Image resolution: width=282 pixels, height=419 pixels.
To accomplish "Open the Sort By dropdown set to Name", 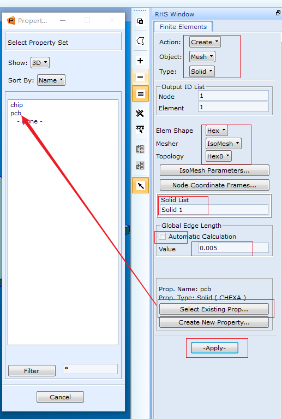I will (x=51, y=80).
